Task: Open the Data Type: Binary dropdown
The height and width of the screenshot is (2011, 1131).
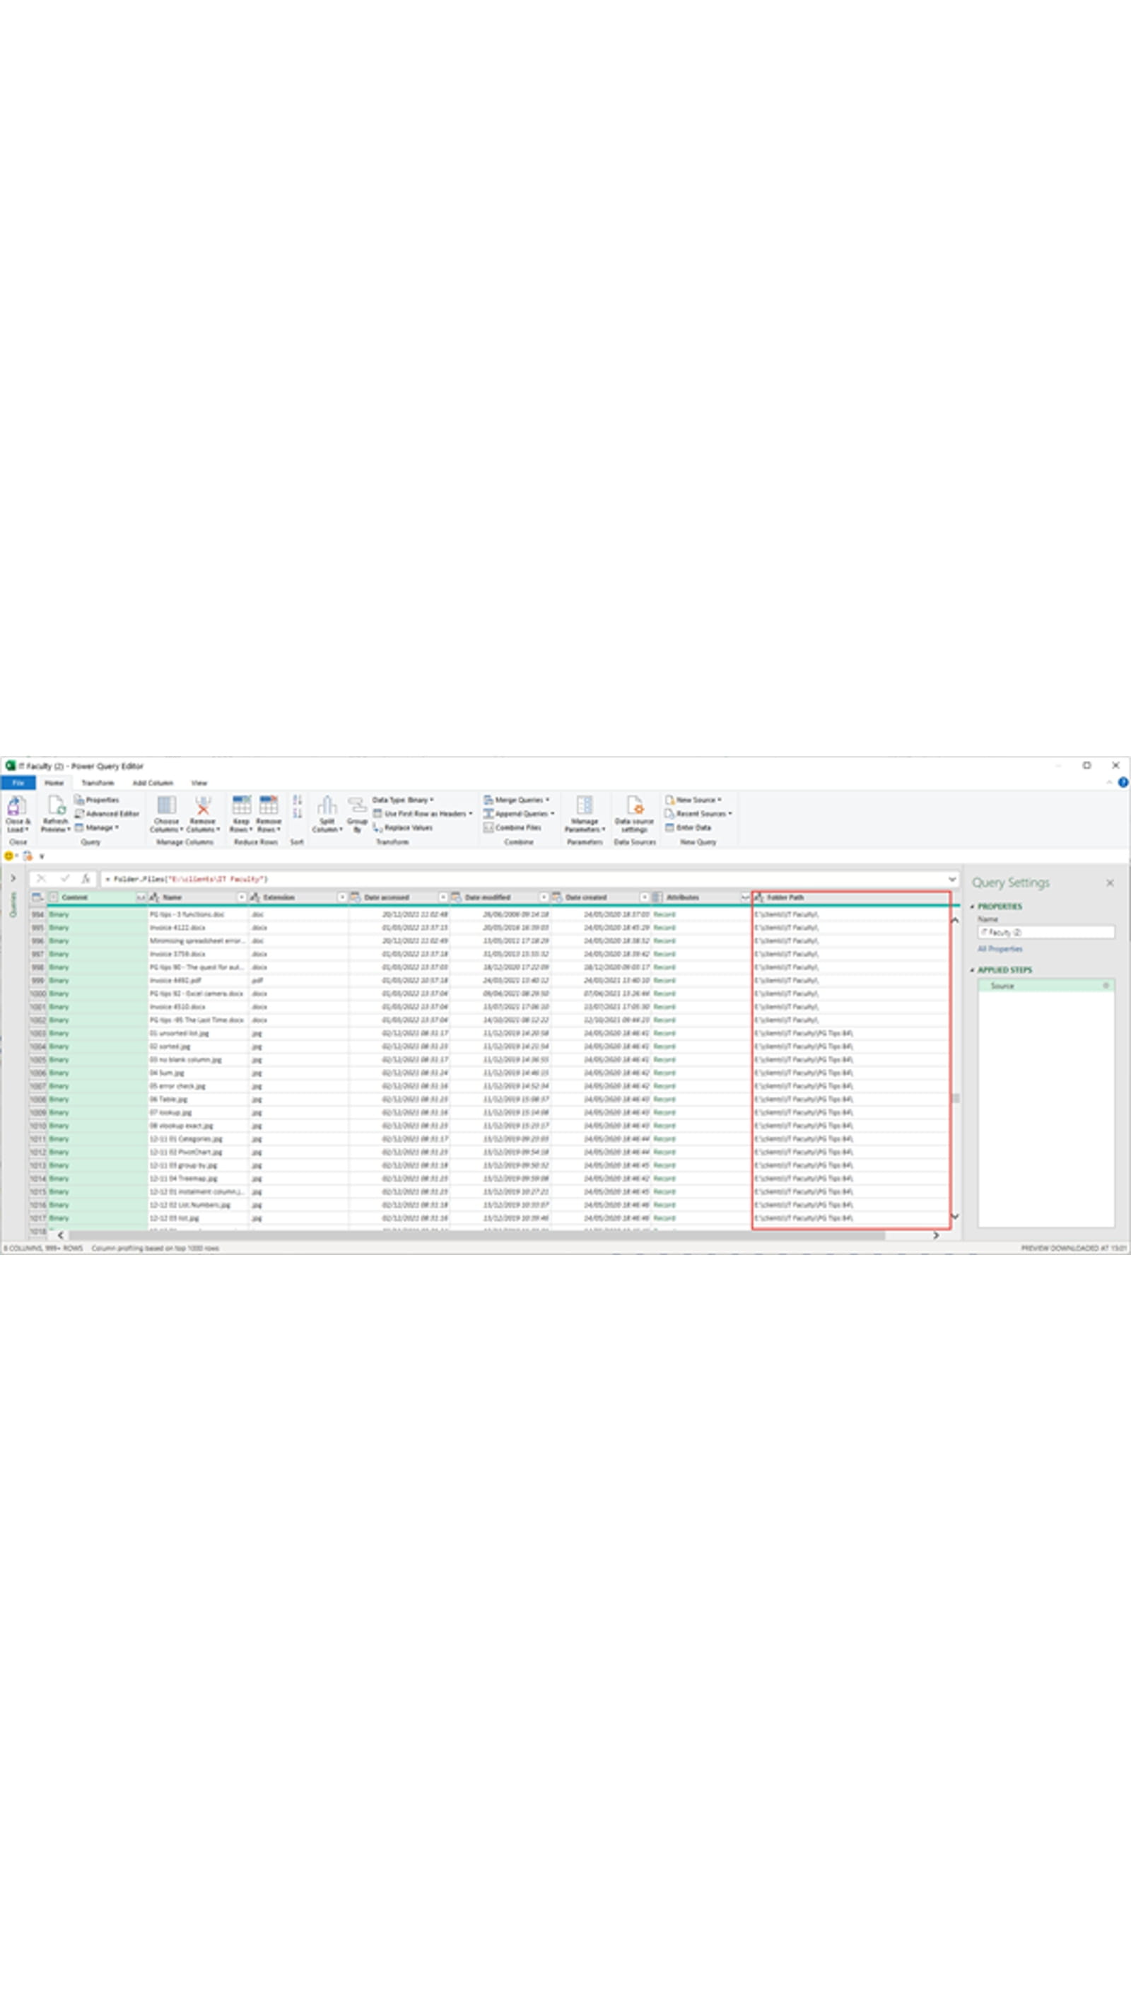Action: point(403,800)
